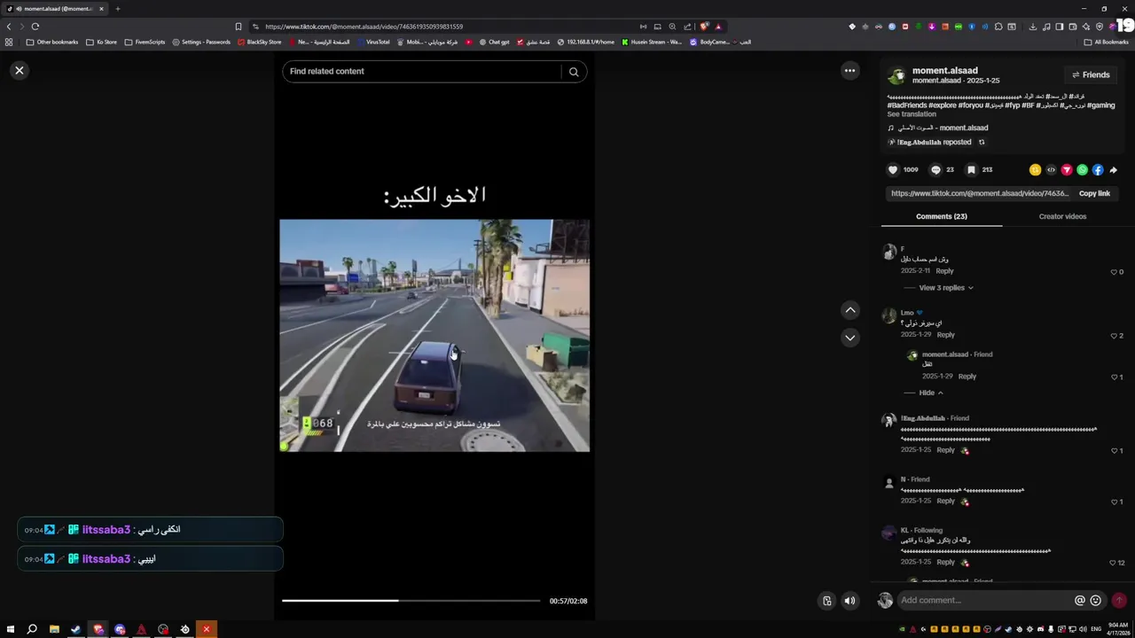
Task: Reload the page in browser toolbar
Action: (x=35, y=27)
